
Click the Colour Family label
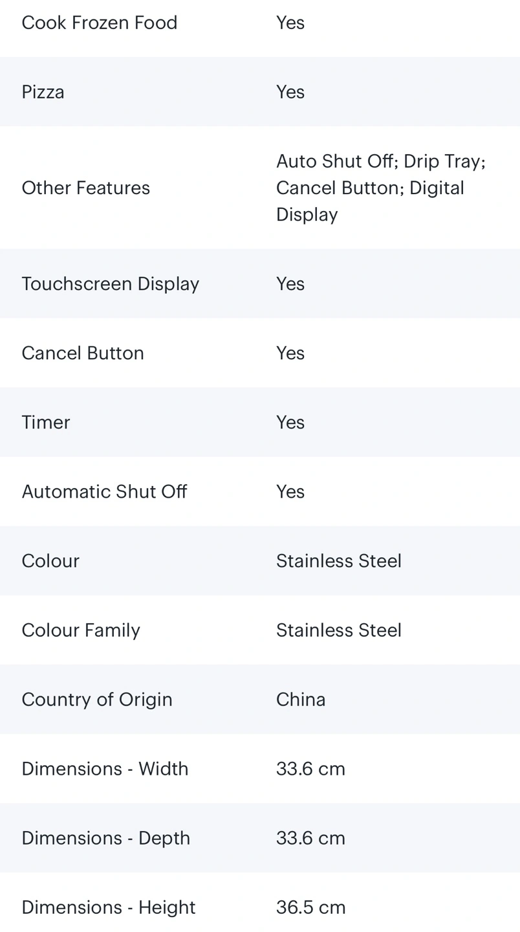coord(81,630)
